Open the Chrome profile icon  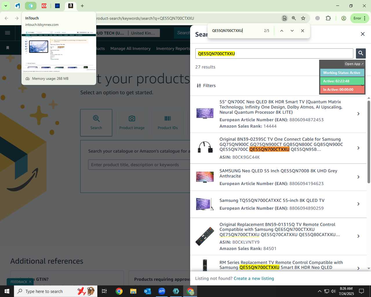click(344, 18)
